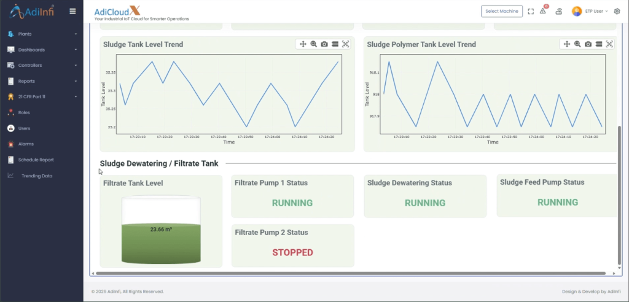Screen dimensions: 629x302
Task: Click the AdiInfi logo in sidebar
Action: point(32,12)
